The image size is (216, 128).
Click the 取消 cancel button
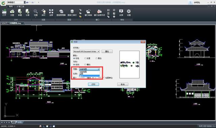point(123,84)
